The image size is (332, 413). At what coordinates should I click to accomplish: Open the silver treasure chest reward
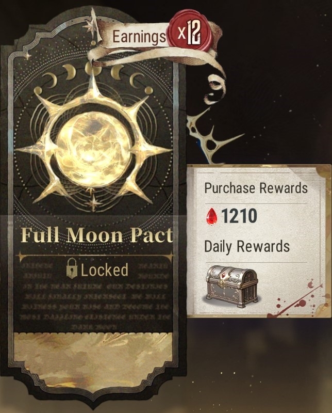point(231,287)
